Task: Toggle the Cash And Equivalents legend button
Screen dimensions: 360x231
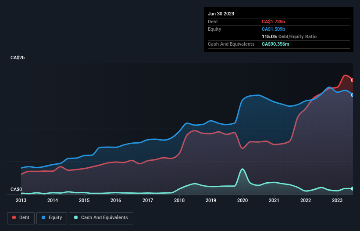Action: [x=101, y=218]
